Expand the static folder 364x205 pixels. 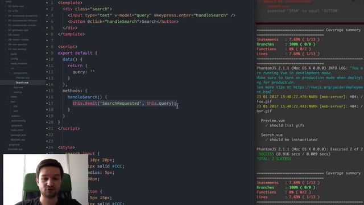14,97
